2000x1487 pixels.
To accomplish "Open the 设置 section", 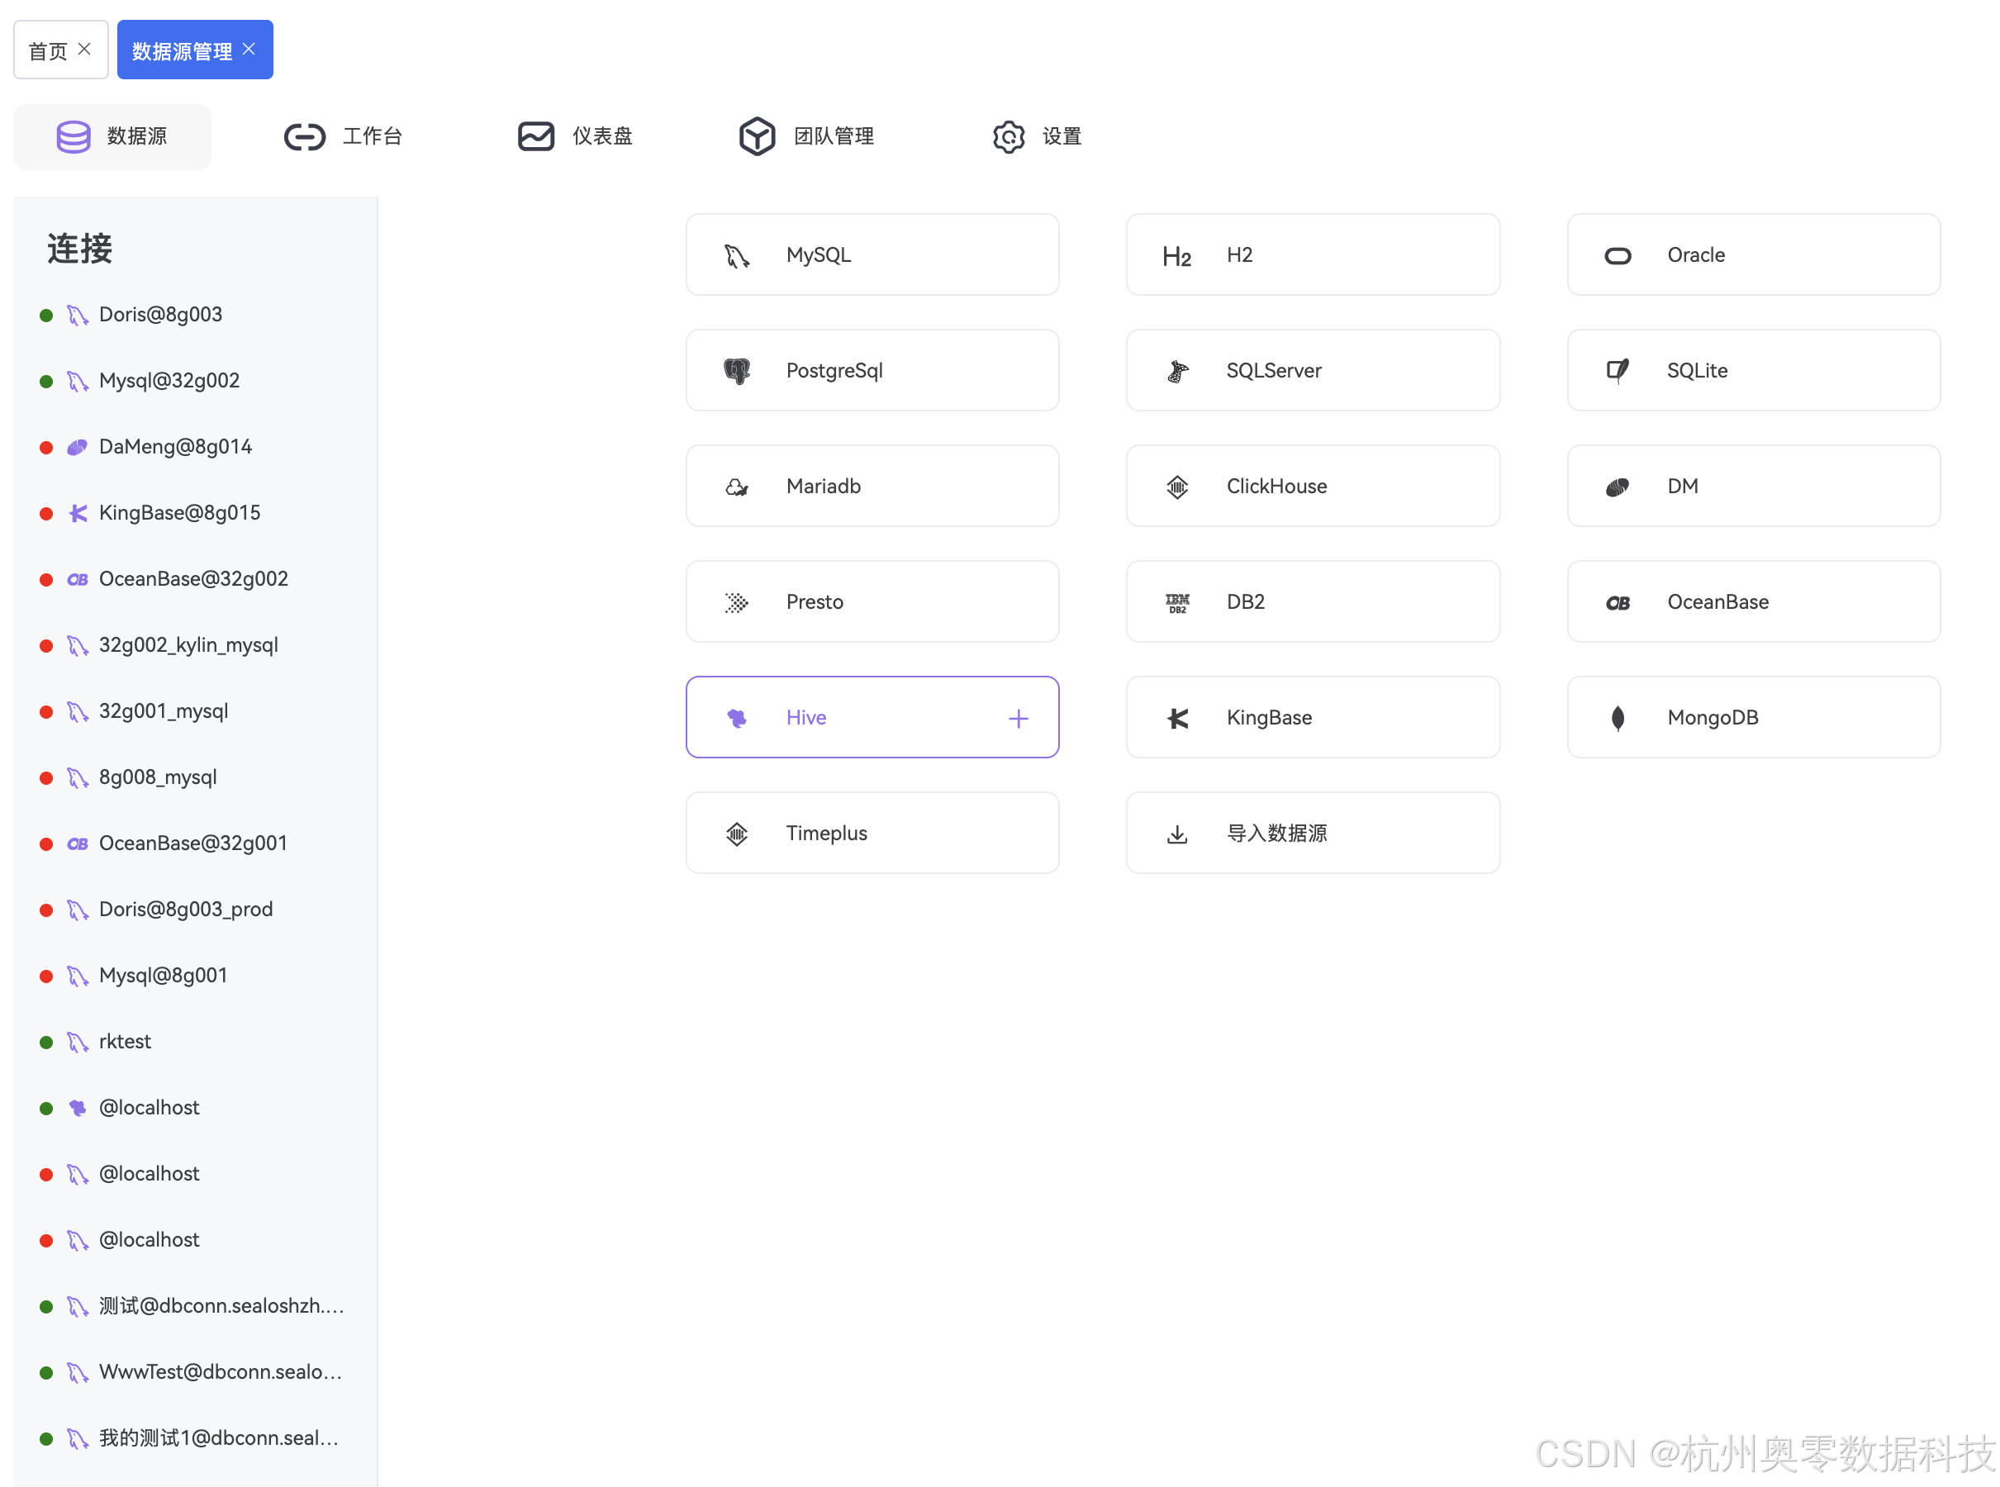I will point(1037,137).
